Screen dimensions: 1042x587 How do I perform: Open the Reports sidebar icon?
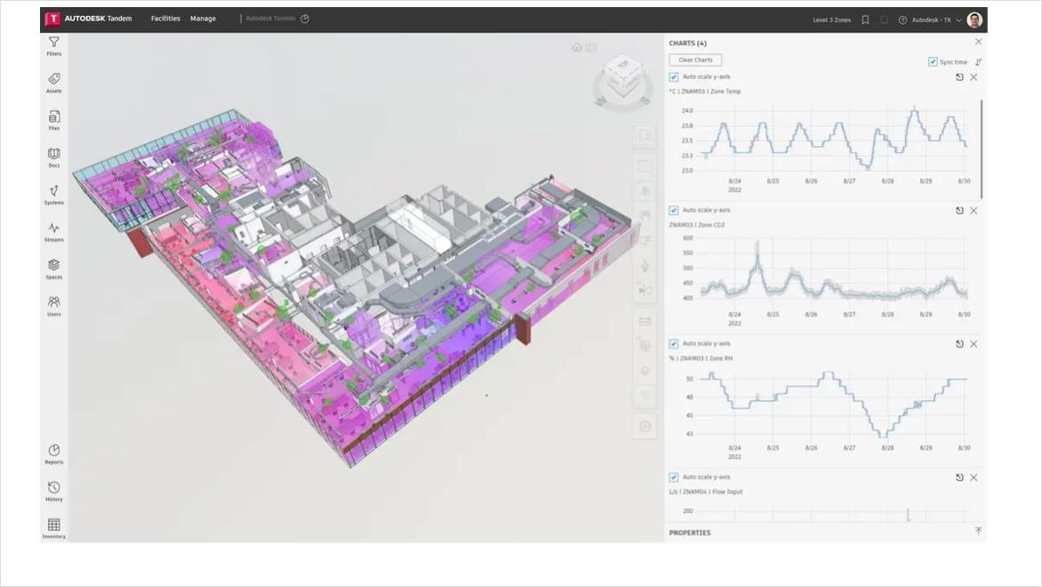54,454
